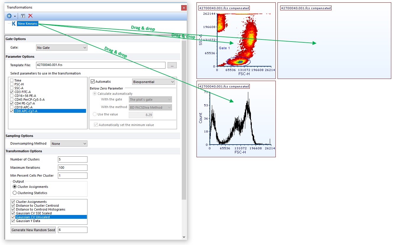Select the New Kmeans tree item
This screenshot has height=245, width=396.
point(27,24)
